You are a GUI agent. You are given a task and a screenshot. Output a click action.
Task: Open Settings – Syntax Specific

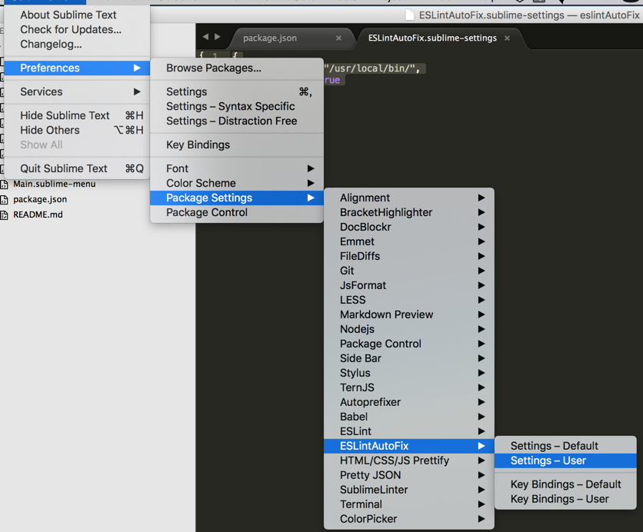click(237, 107)
